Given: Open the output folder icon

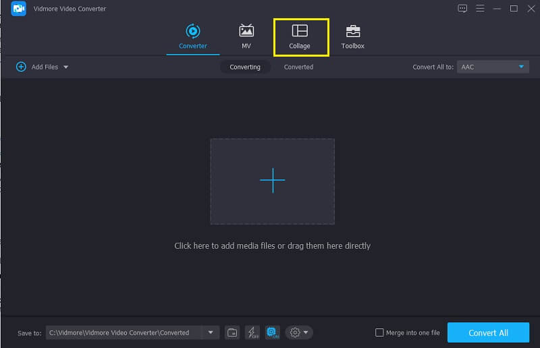Looking at the screenshot, I should (x=232, y=332).
